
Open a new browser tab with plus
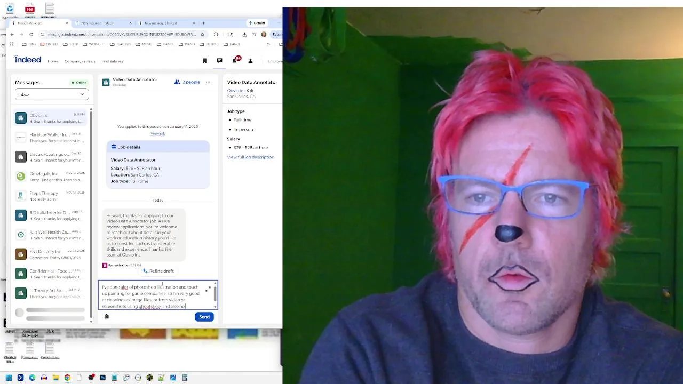pyautogui.click(x=203, y=23)
